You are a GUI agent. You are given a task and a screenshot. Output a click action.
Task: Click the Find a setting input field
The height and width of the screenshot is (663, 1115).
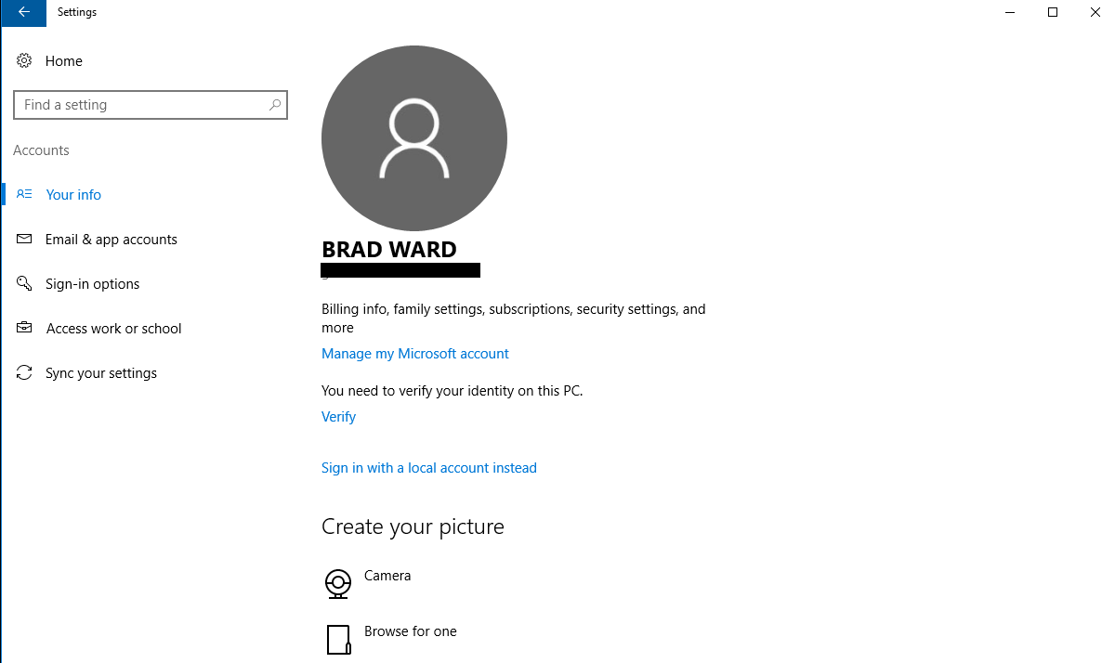tap(139, 104)
